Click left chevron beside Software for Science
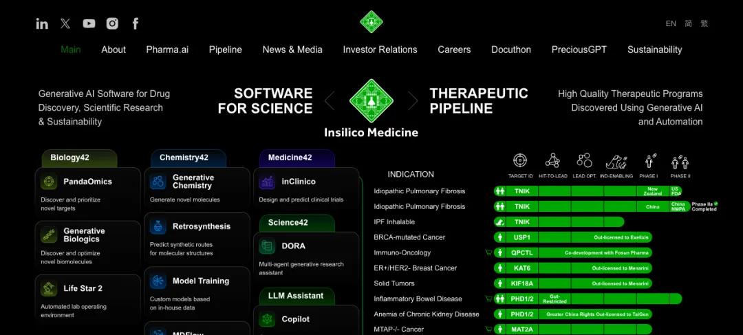 point(330,100)
